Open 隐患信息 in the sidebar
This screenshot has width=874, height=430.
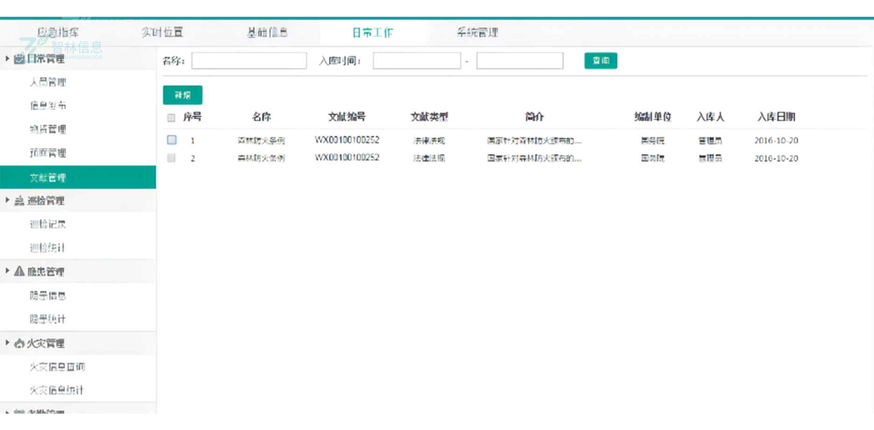pyautogui.click(x=48, y=295)
